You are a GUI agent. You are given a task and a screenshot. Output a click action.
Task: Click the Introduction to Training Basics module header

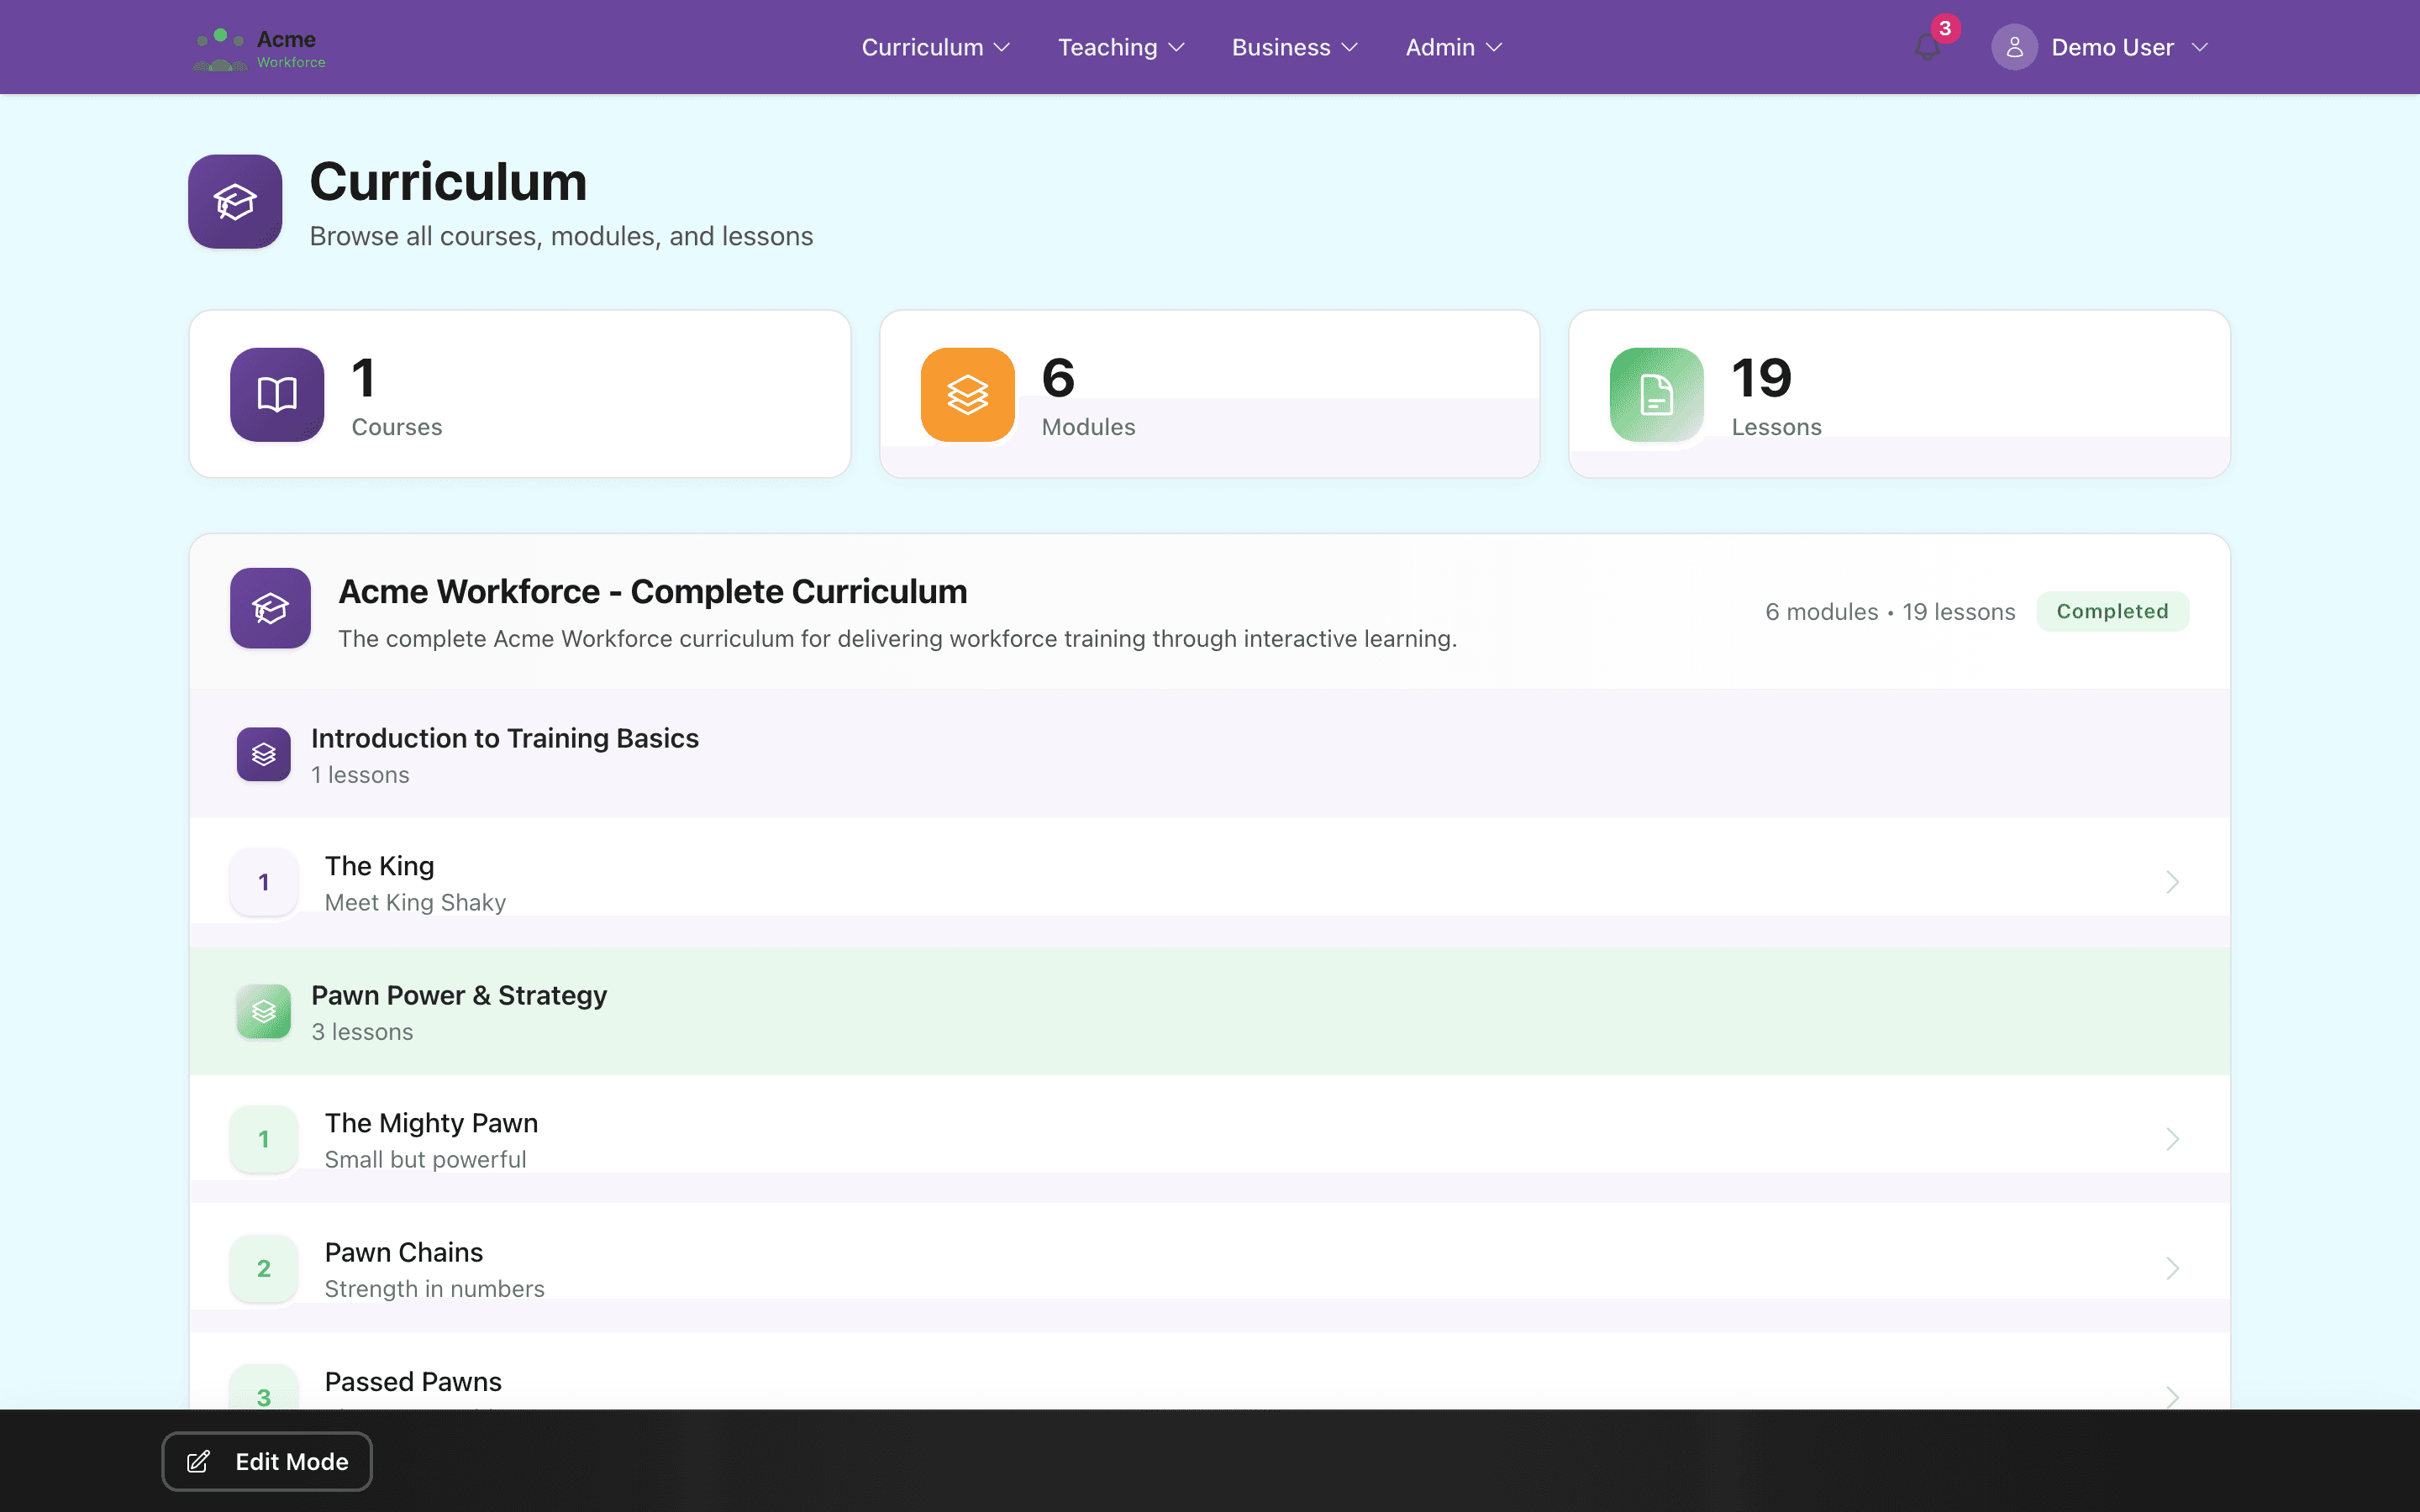point(1209,754)
